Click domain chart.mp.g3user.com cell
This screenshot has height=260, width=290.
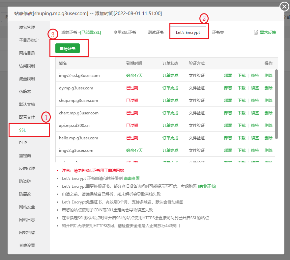tap(79, 113)
